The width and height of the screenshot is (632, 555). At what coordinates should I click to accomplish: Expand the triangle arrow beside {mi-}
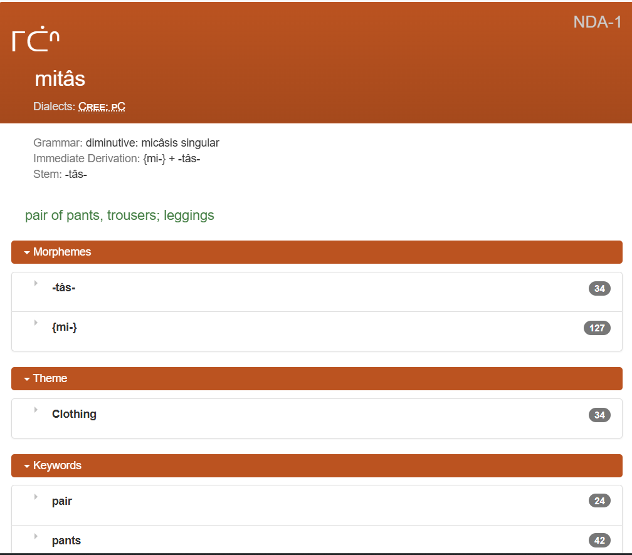click(x=36, y=323)
